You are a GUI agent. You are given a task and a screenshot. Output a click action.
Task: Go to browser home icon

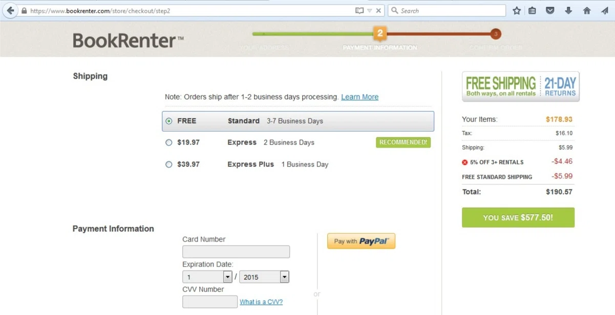(x=587, y=10)
